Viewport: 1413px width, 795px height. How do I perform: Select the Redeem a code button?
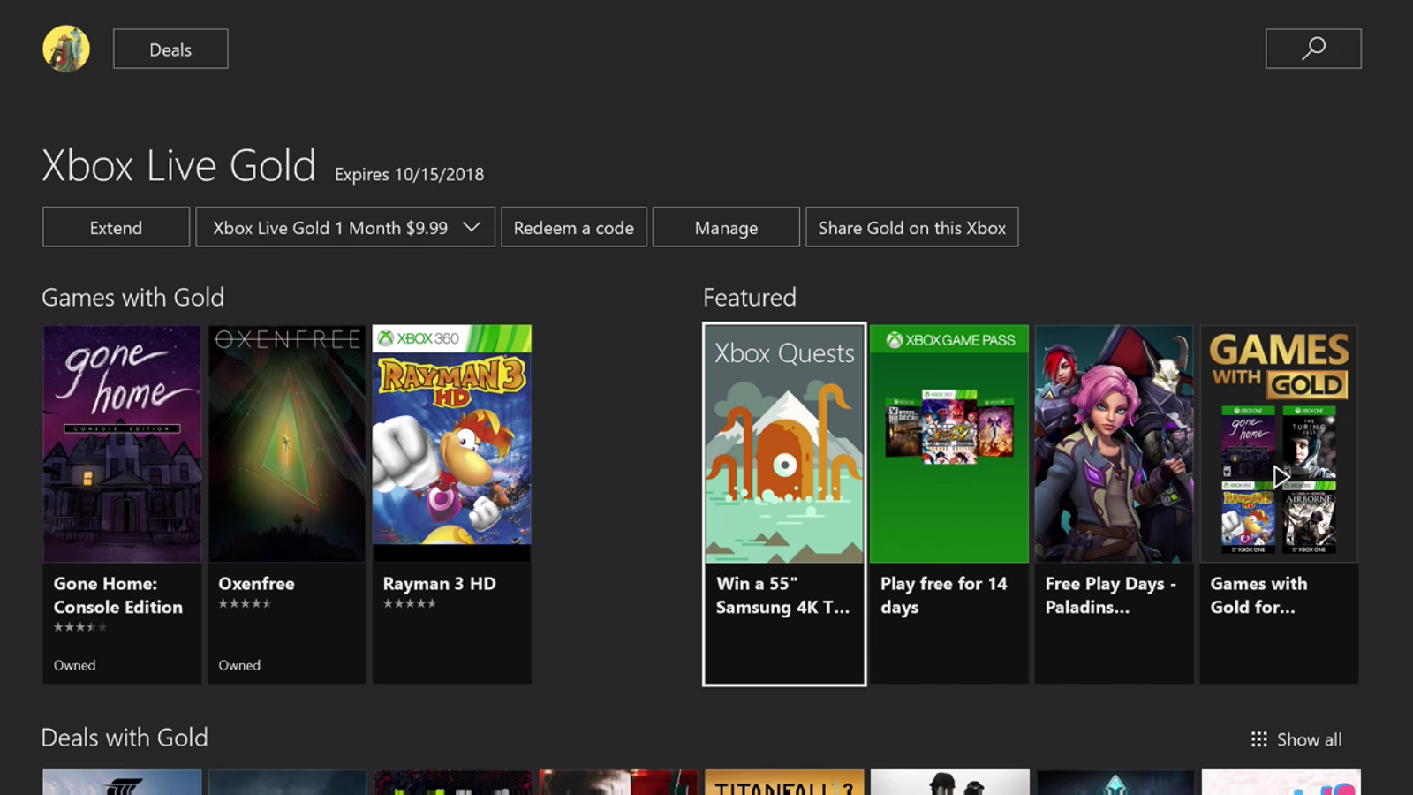[574, 227]
